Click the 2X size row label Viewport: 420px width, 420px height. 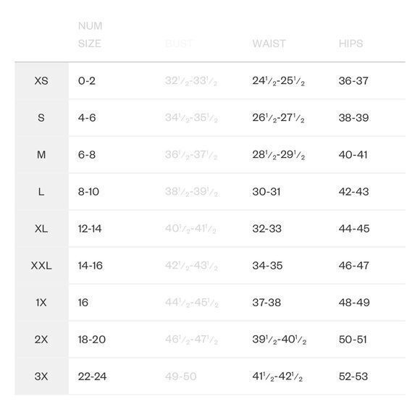tap(41, 340)
